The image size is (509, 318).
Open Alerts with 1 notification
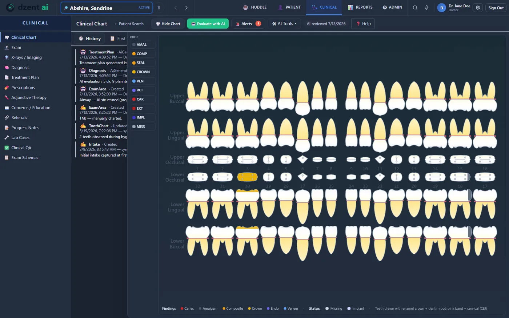248,24
